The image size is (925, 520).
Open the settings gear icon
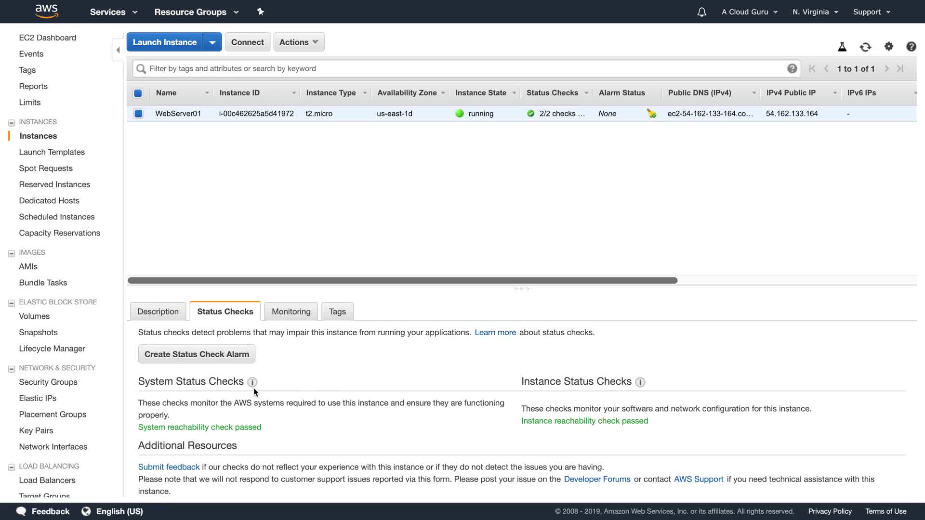(x=888, y=46)
